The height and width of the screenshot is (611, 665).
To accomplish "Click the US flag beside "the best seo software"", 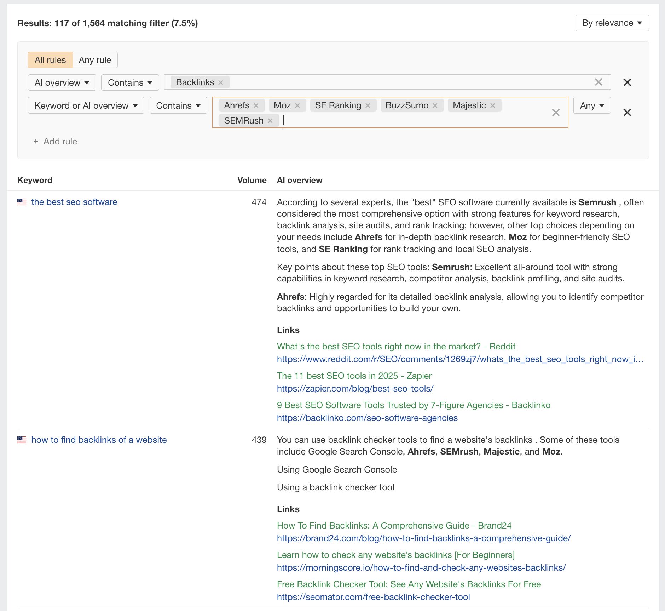I will click(x=22, y=202).
